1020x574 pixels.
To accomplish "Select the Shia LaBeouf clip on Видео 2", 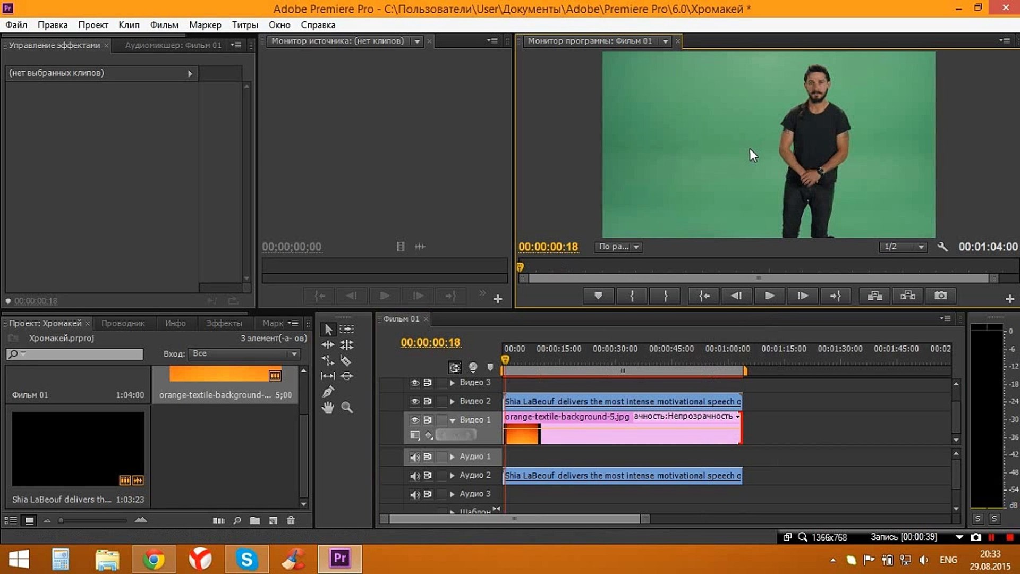I will pos(622,401).
